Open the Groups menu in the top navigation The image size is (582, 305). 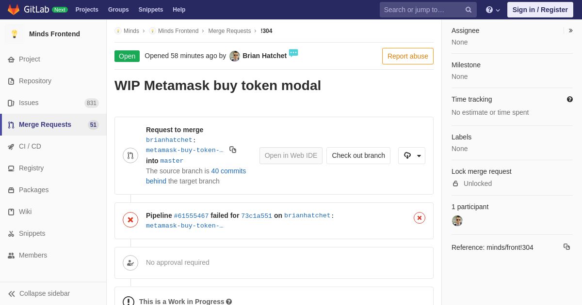118,10
